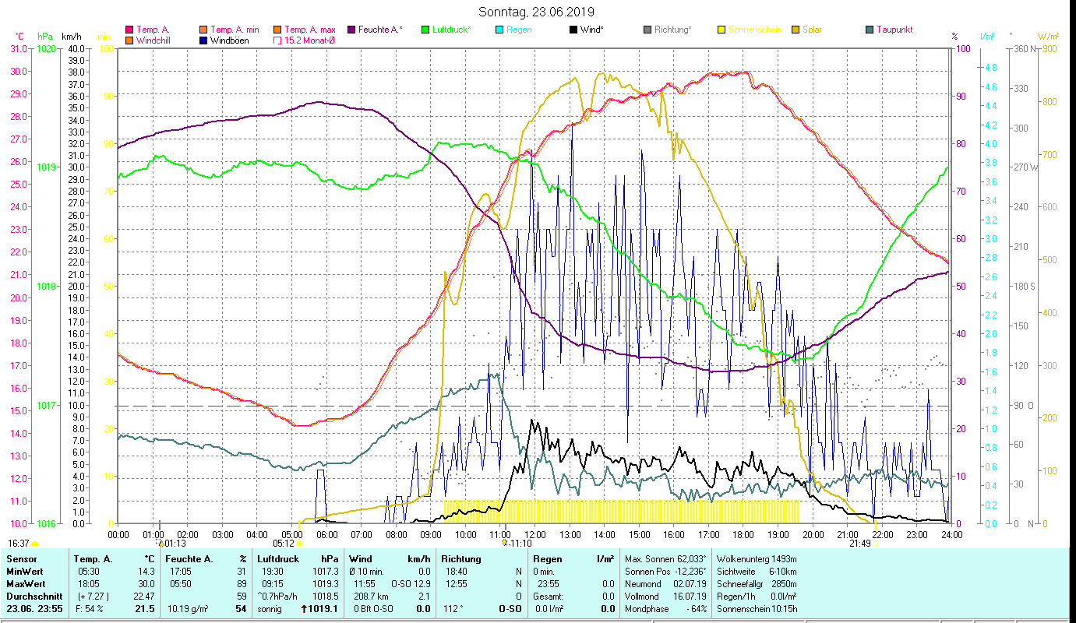
Task: Click the orange Windchill legend swatch
Action: click(129, 40)
